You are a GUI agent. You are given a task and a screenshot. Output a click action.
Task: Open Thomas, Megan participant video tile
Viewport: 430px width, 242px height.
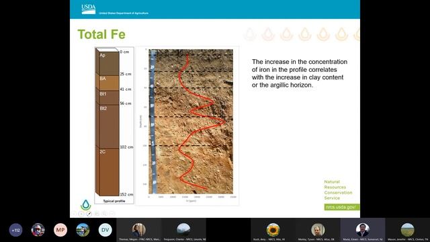click(x=139, y=230)
